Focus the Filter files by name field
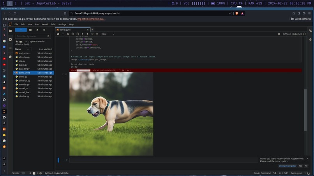The image size is (314, 176). 33,37
